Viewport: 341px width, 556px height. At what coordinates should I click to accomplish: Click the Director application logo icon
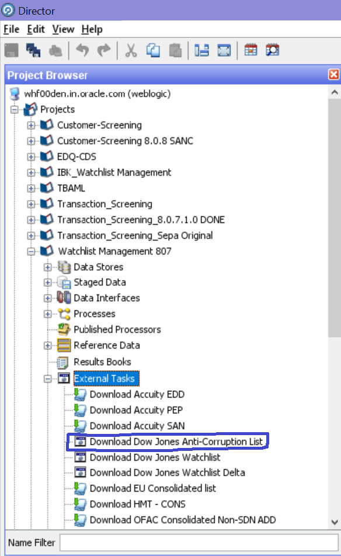(8, 10)
